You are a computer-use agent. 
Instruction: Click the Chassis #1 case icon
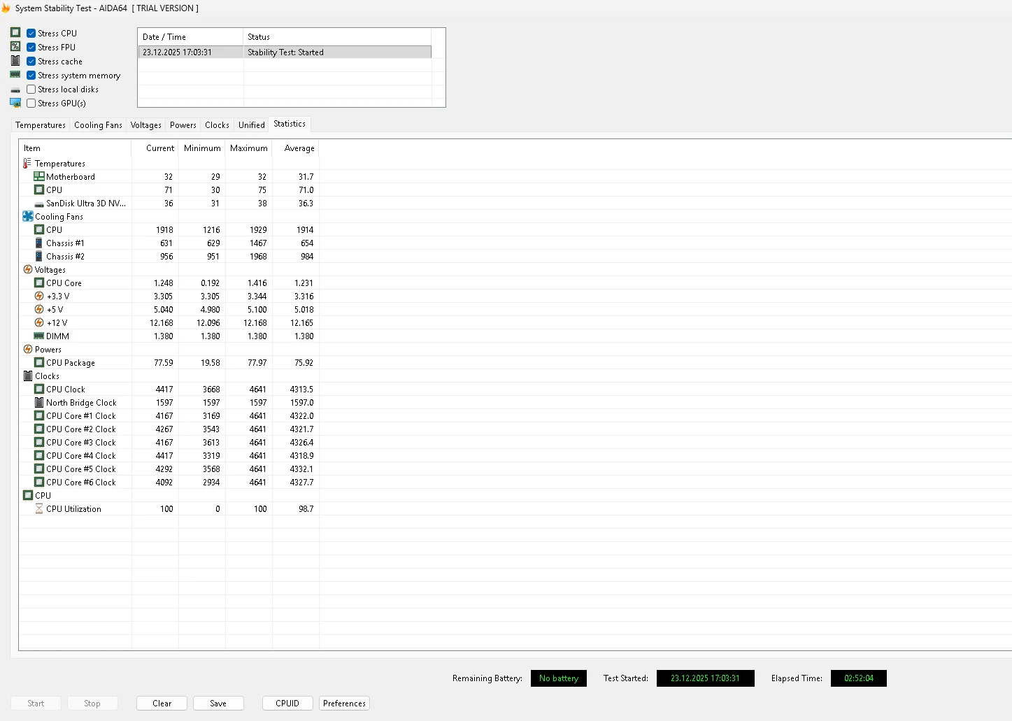(x=39, y=243)
